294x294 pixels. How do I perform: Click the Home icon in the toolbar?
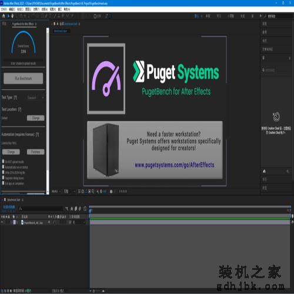pyautogui.click(x=4, y=16)
